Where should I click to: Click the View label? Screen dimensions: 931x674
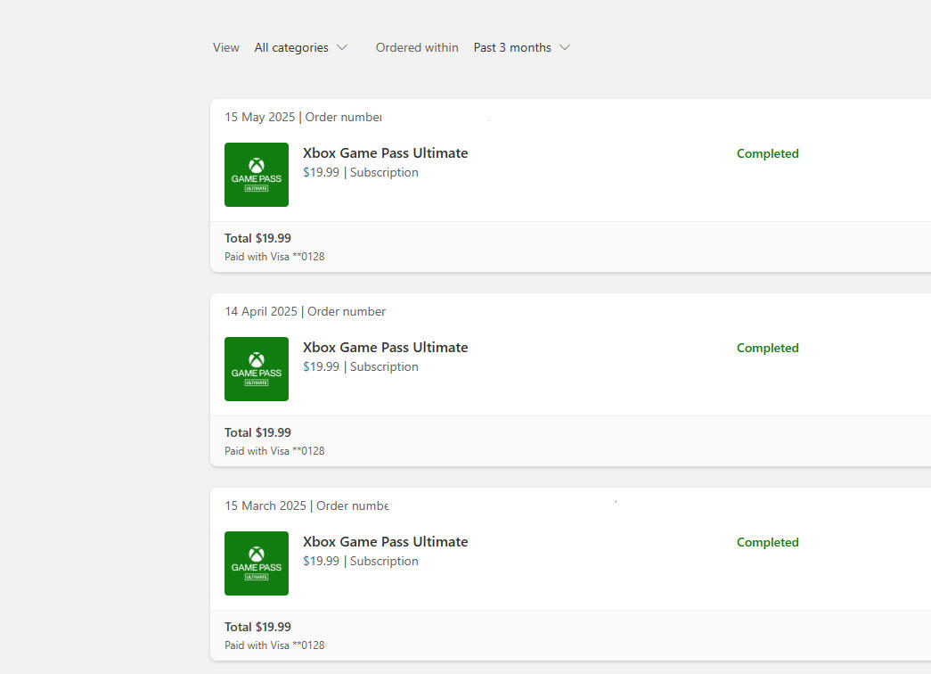point(226,47)
